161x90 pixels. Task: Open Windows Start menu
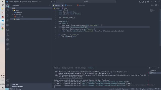tap(3, 2)
